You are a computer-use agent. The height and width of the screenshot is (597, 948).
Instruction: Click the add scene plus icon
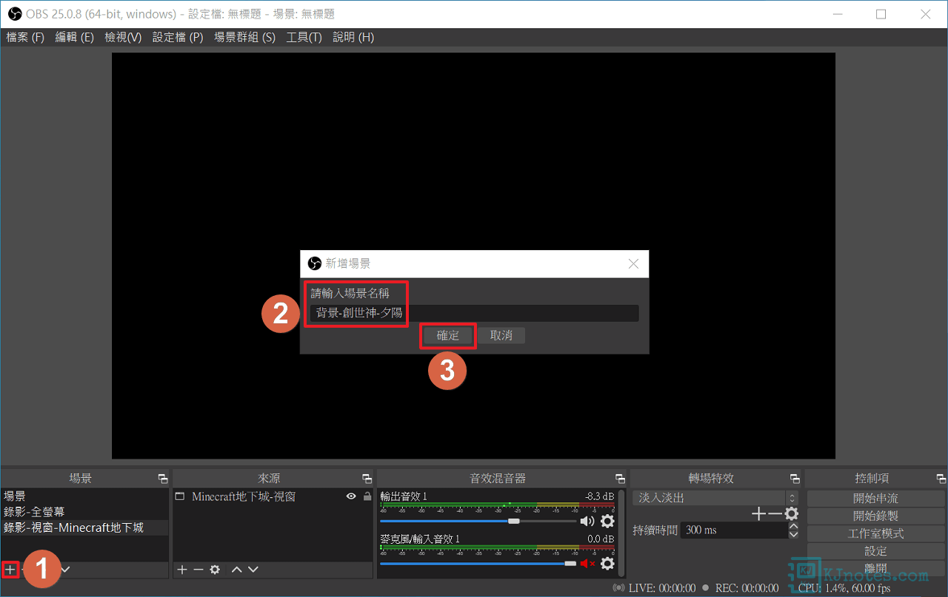point(10,570)
